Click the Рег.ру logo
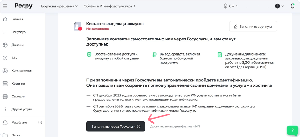Viewport: 300px width, 137px height. [x=24, y=6]
